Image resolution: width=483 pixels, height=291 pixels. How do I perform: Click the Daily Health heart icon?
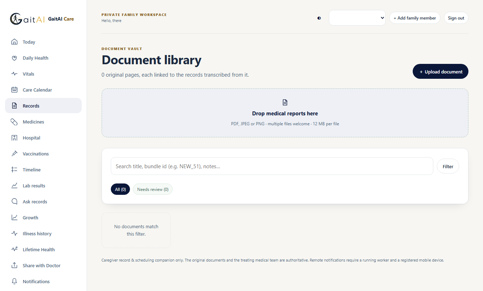point(14,58)
